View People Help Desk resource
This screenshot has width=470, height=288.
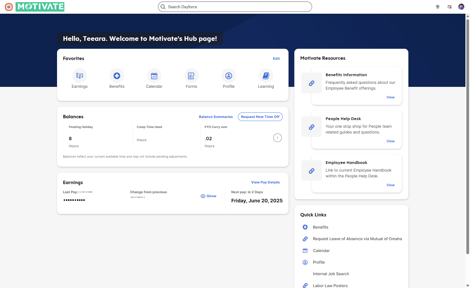[x=390, y=141]
